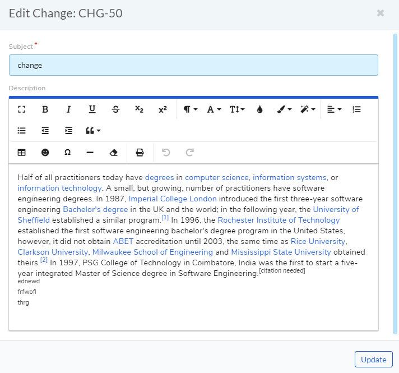Click the Redo arrow
Viewport: 399px width, 373px height.
pos(189,153)
